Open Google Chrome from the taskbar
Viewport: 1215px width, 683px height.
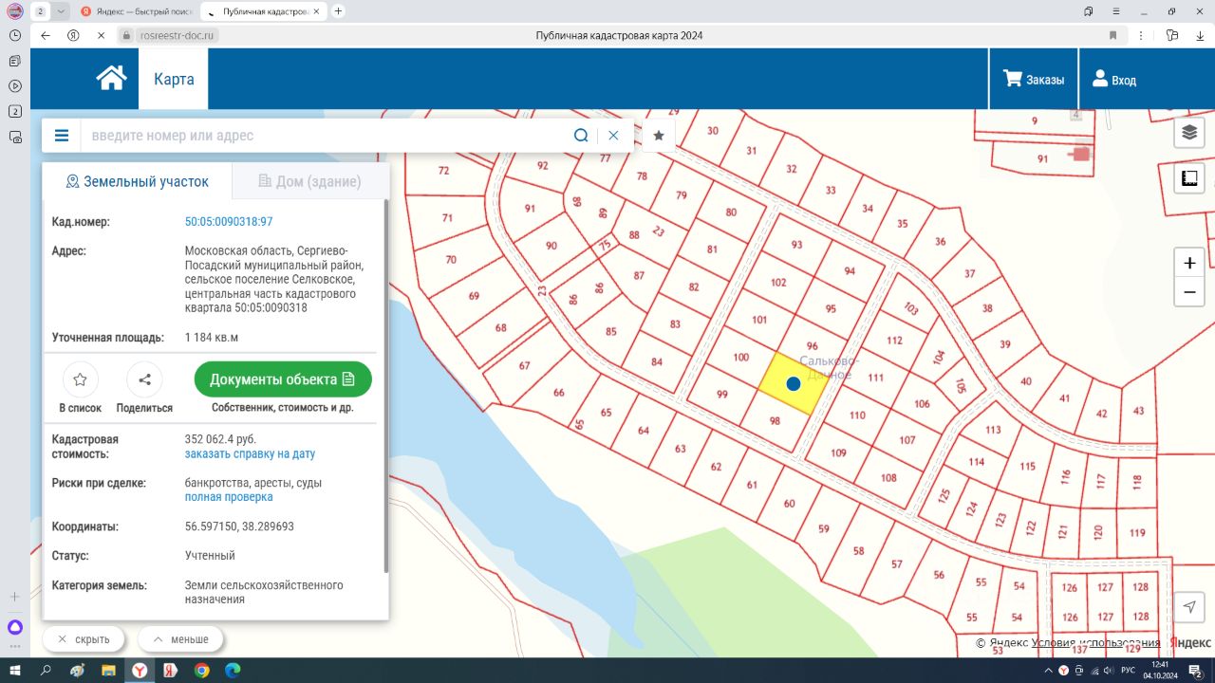tap(201, 671)
